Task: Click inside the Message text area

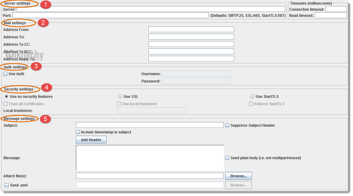Action: [150, 158]
